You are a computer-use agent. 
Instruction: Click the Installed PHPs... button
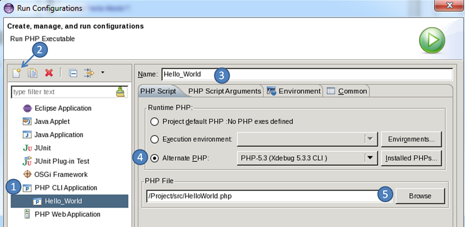coord(411,158)
